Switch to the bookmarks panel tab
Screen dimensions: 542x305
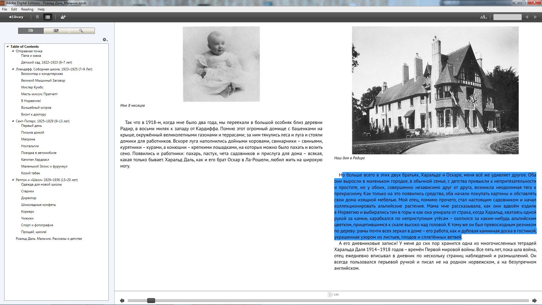[56, 30]
